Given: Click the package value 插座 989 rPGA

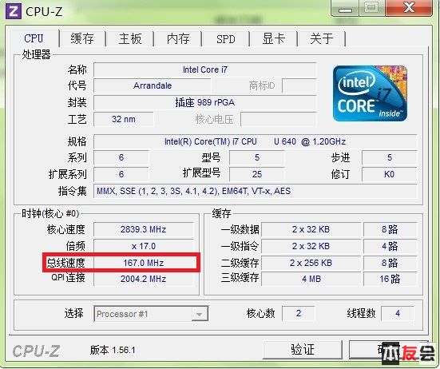Looking at the screenshot, I should coord(205,102).
